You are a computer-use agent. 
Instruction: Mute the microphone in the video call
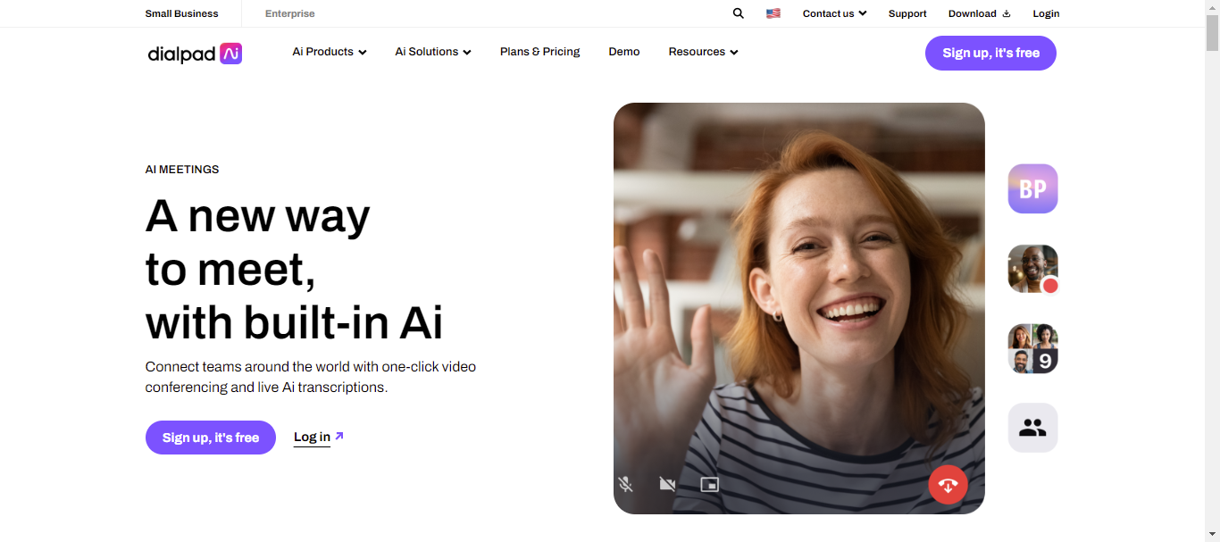click(626, 484)
